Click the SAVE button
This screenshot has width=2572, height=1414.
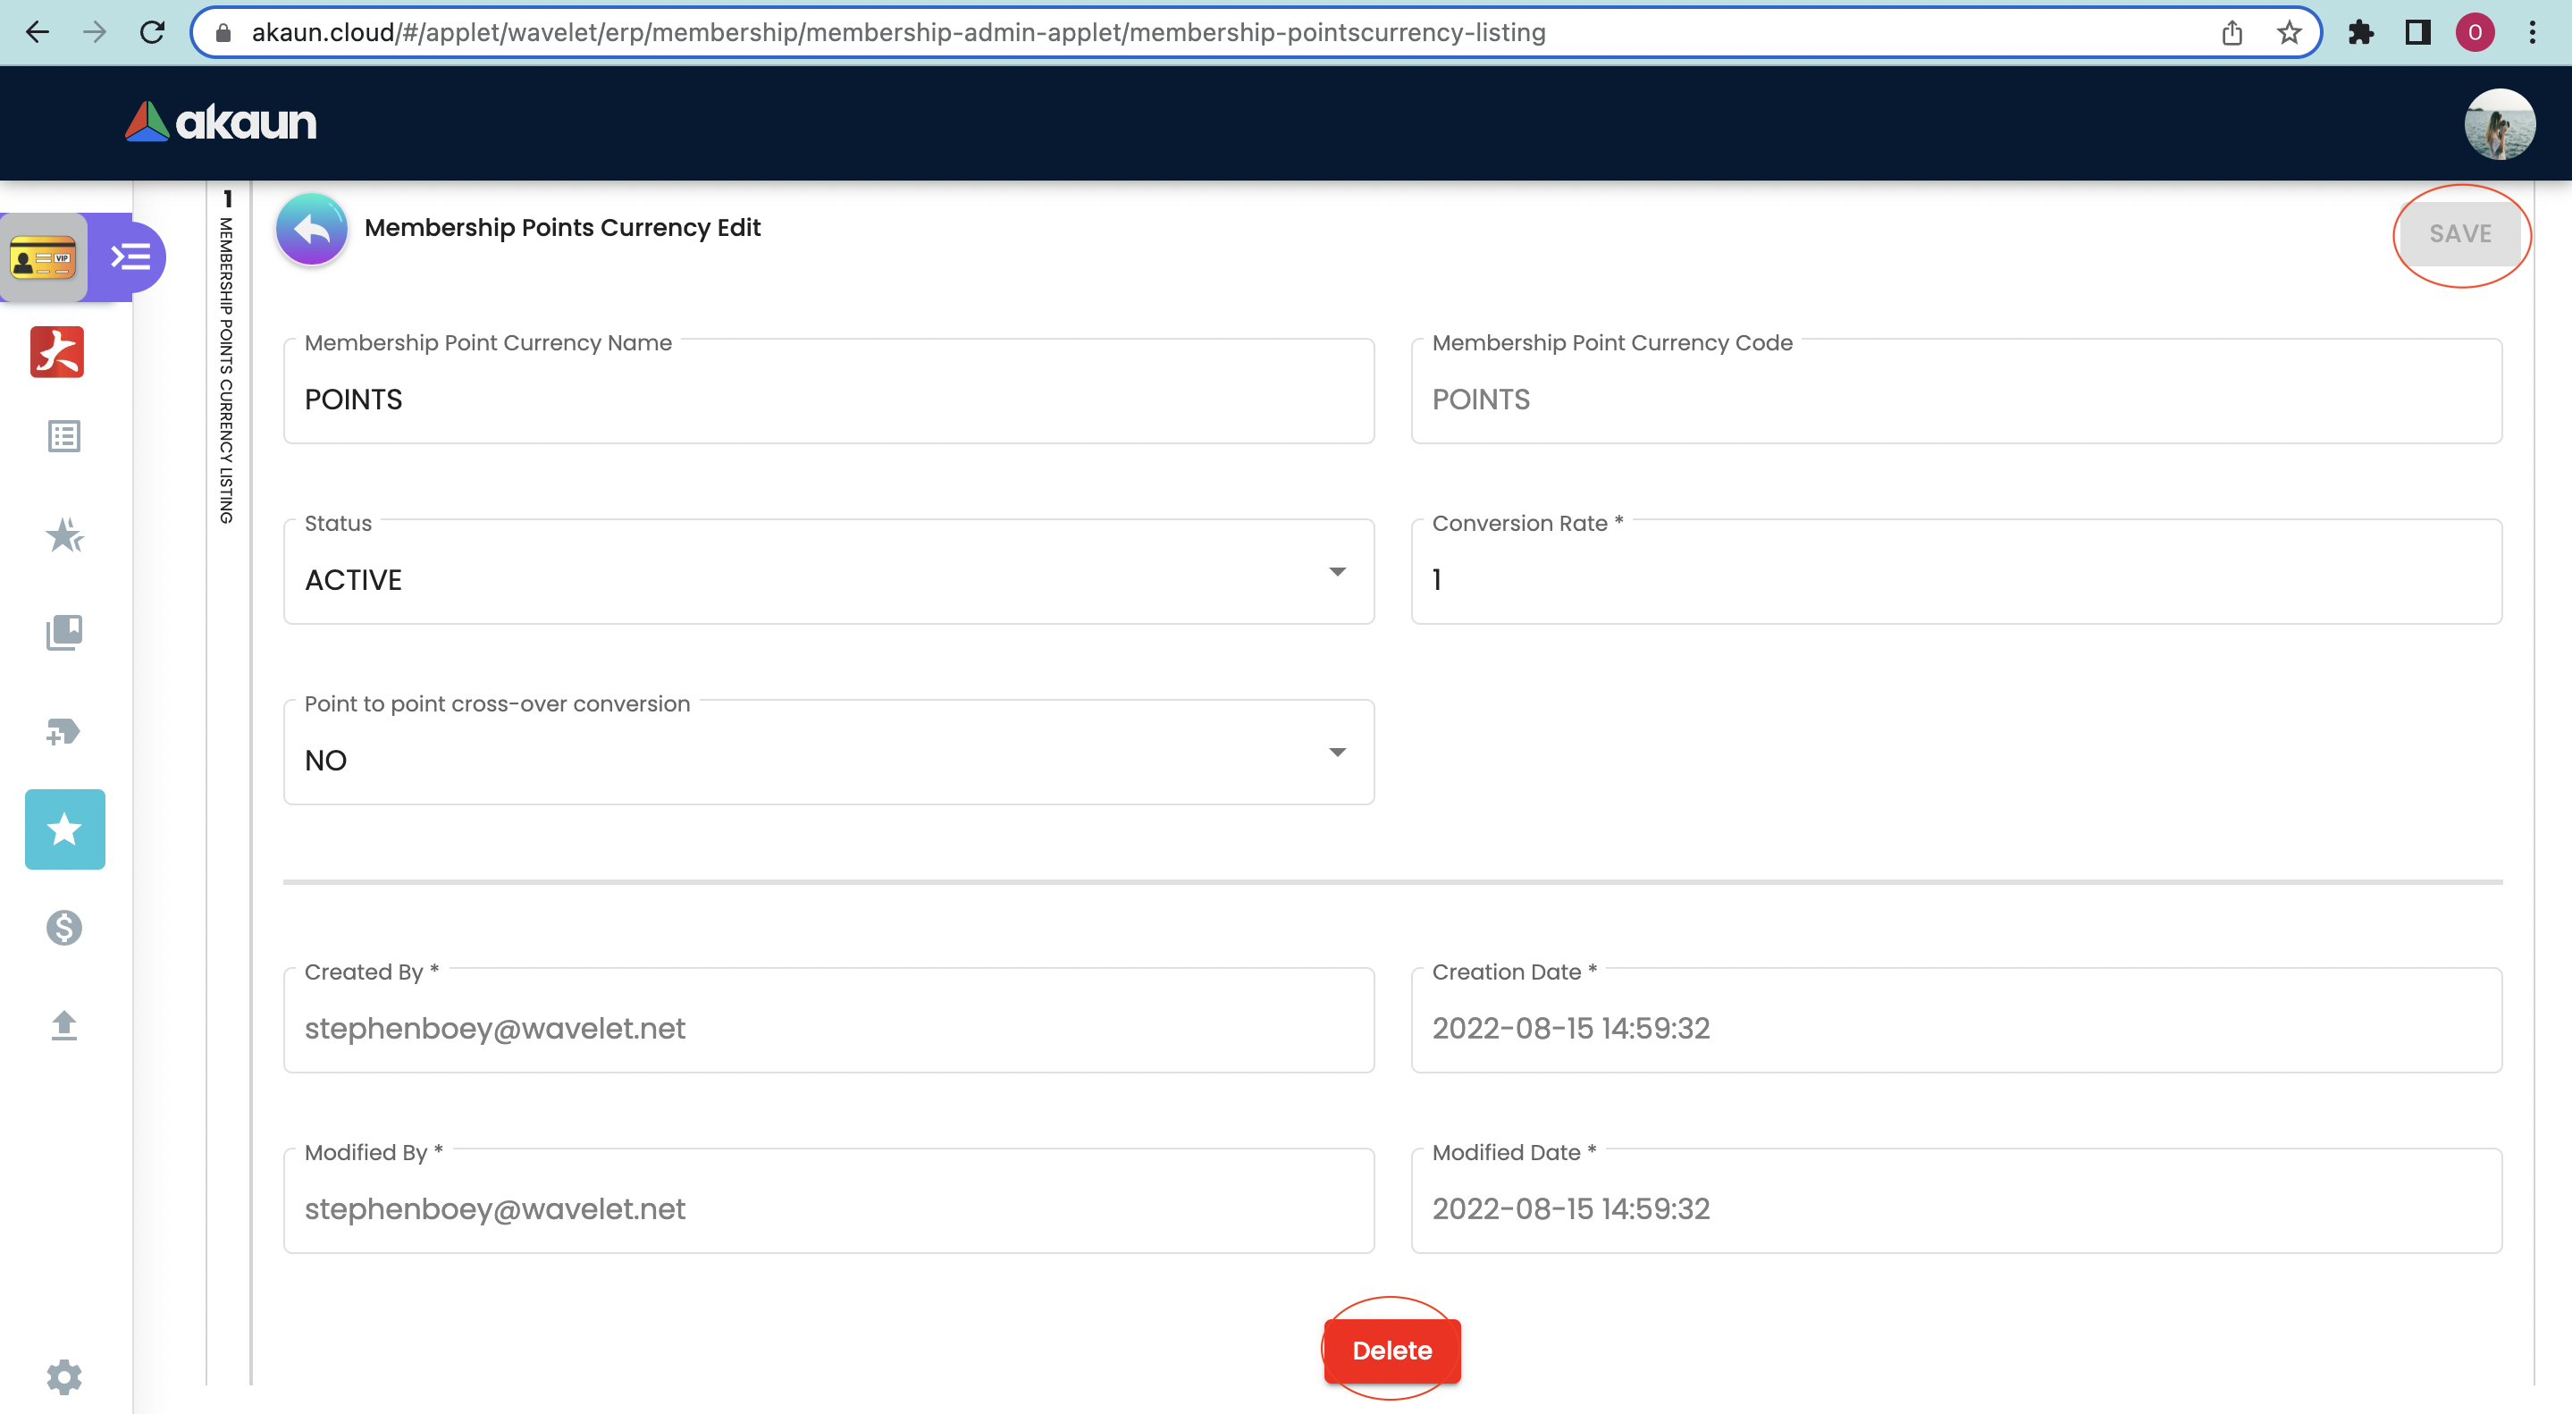(2459, 233)
